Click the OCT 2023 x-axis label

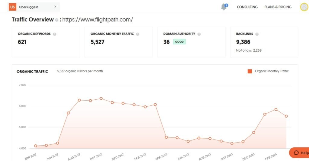pos(227,157)
